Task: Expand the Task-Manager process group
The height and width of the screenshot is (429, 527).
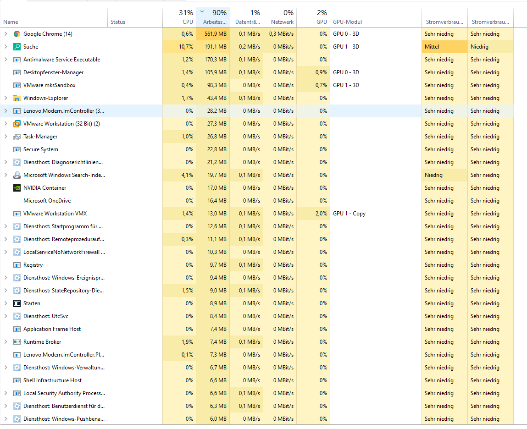Action: [x=6, y=137]
